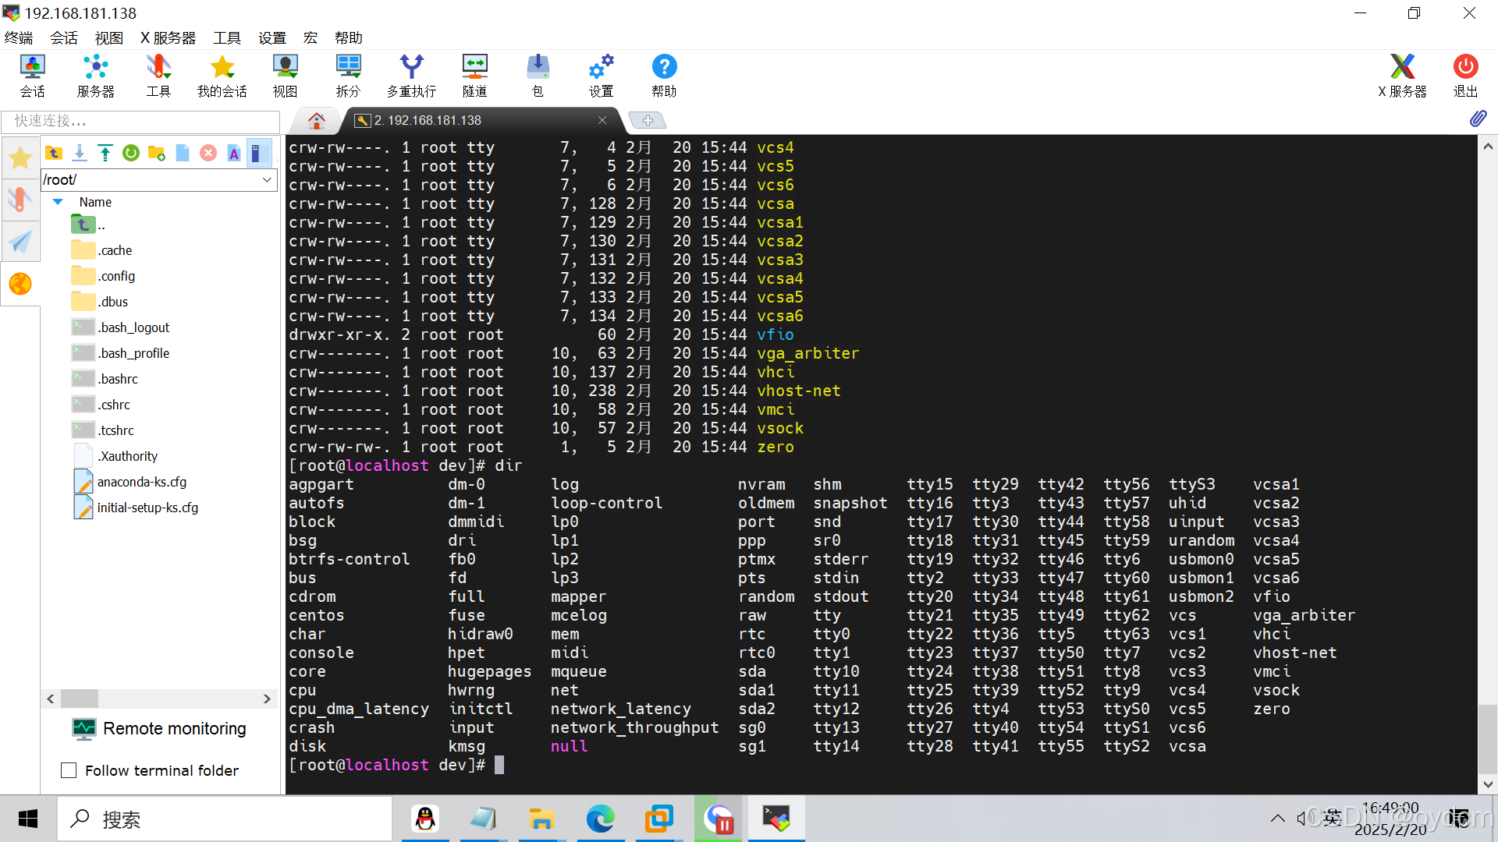Expand the /root/ path dropdown
Image resolution: width=1498 pixels, height=842 pixels.
pyautogui.click(x=267, y=179)
